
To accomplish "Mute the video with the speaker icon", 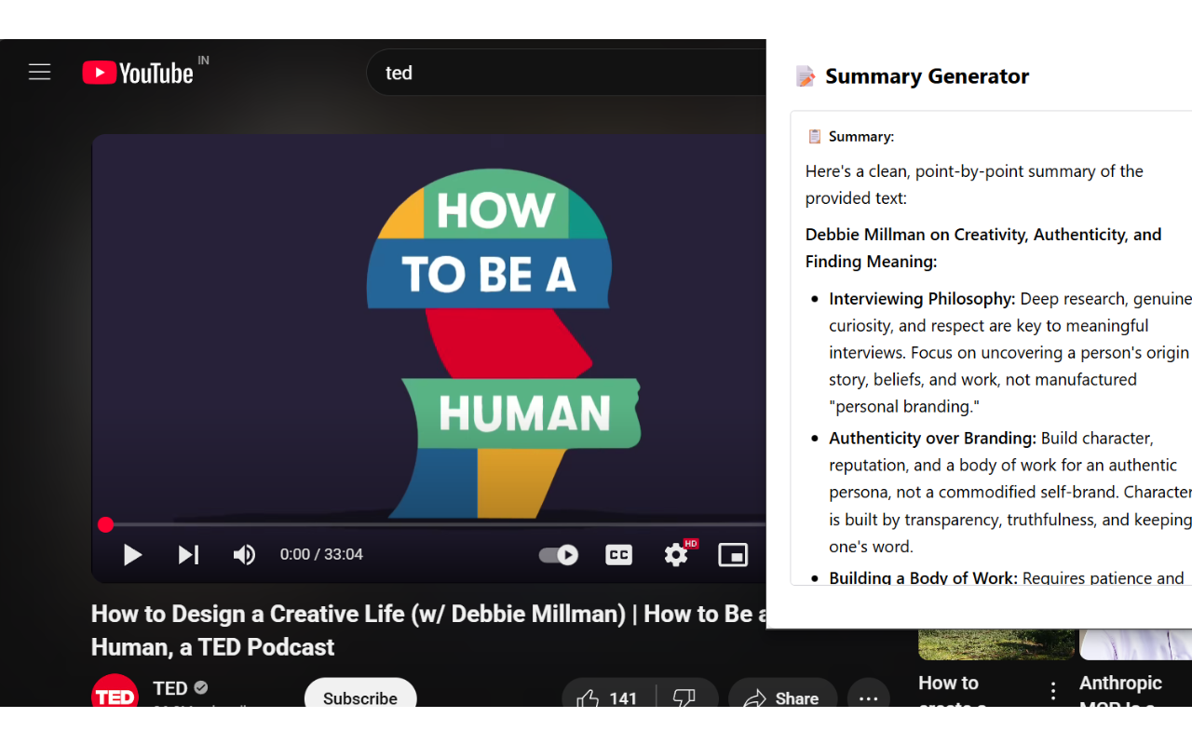I will point(244,555).
